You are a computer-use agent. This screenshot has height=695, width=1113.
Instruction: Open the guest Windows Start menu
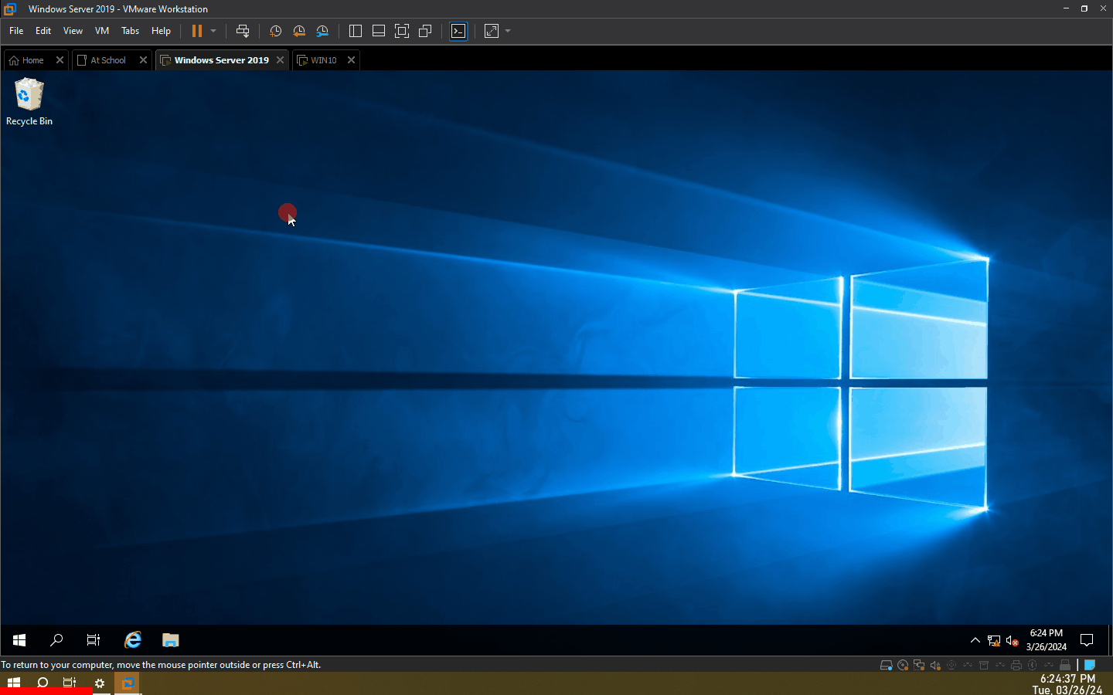pyautogui.click(x=19, y=640)
